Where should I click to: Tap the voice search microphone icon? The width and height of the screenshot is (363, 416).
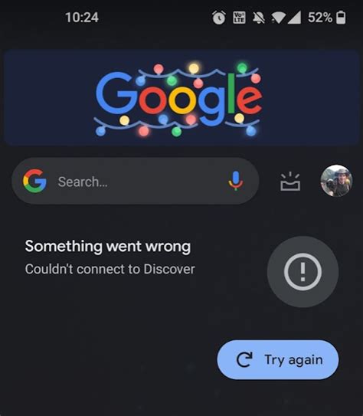click(x=235, y=181)
